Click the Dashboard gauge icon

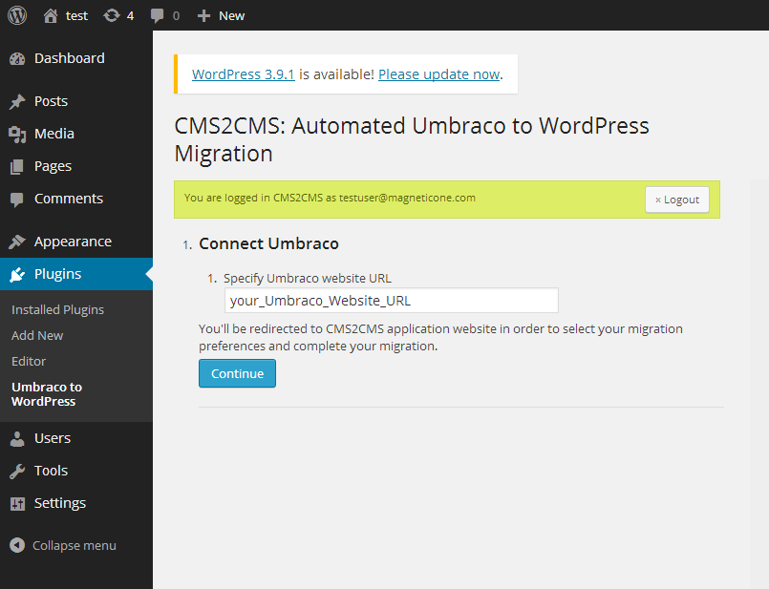pos(17,59)
